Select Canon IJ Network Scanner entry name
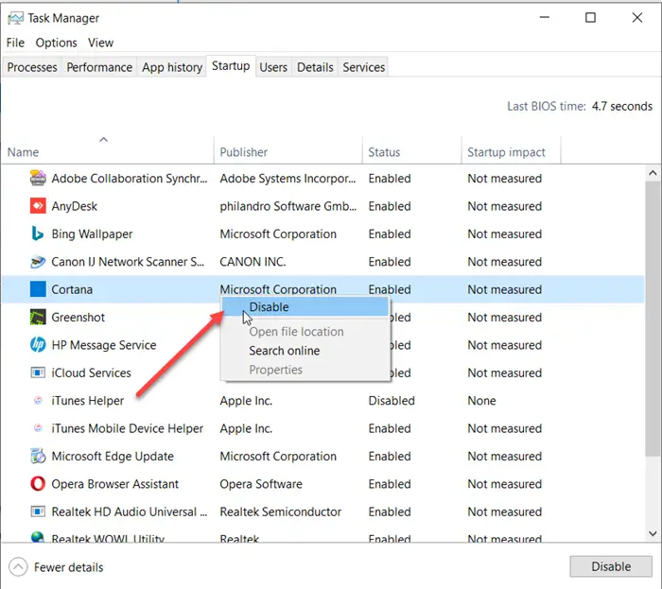 pos(128,262)
